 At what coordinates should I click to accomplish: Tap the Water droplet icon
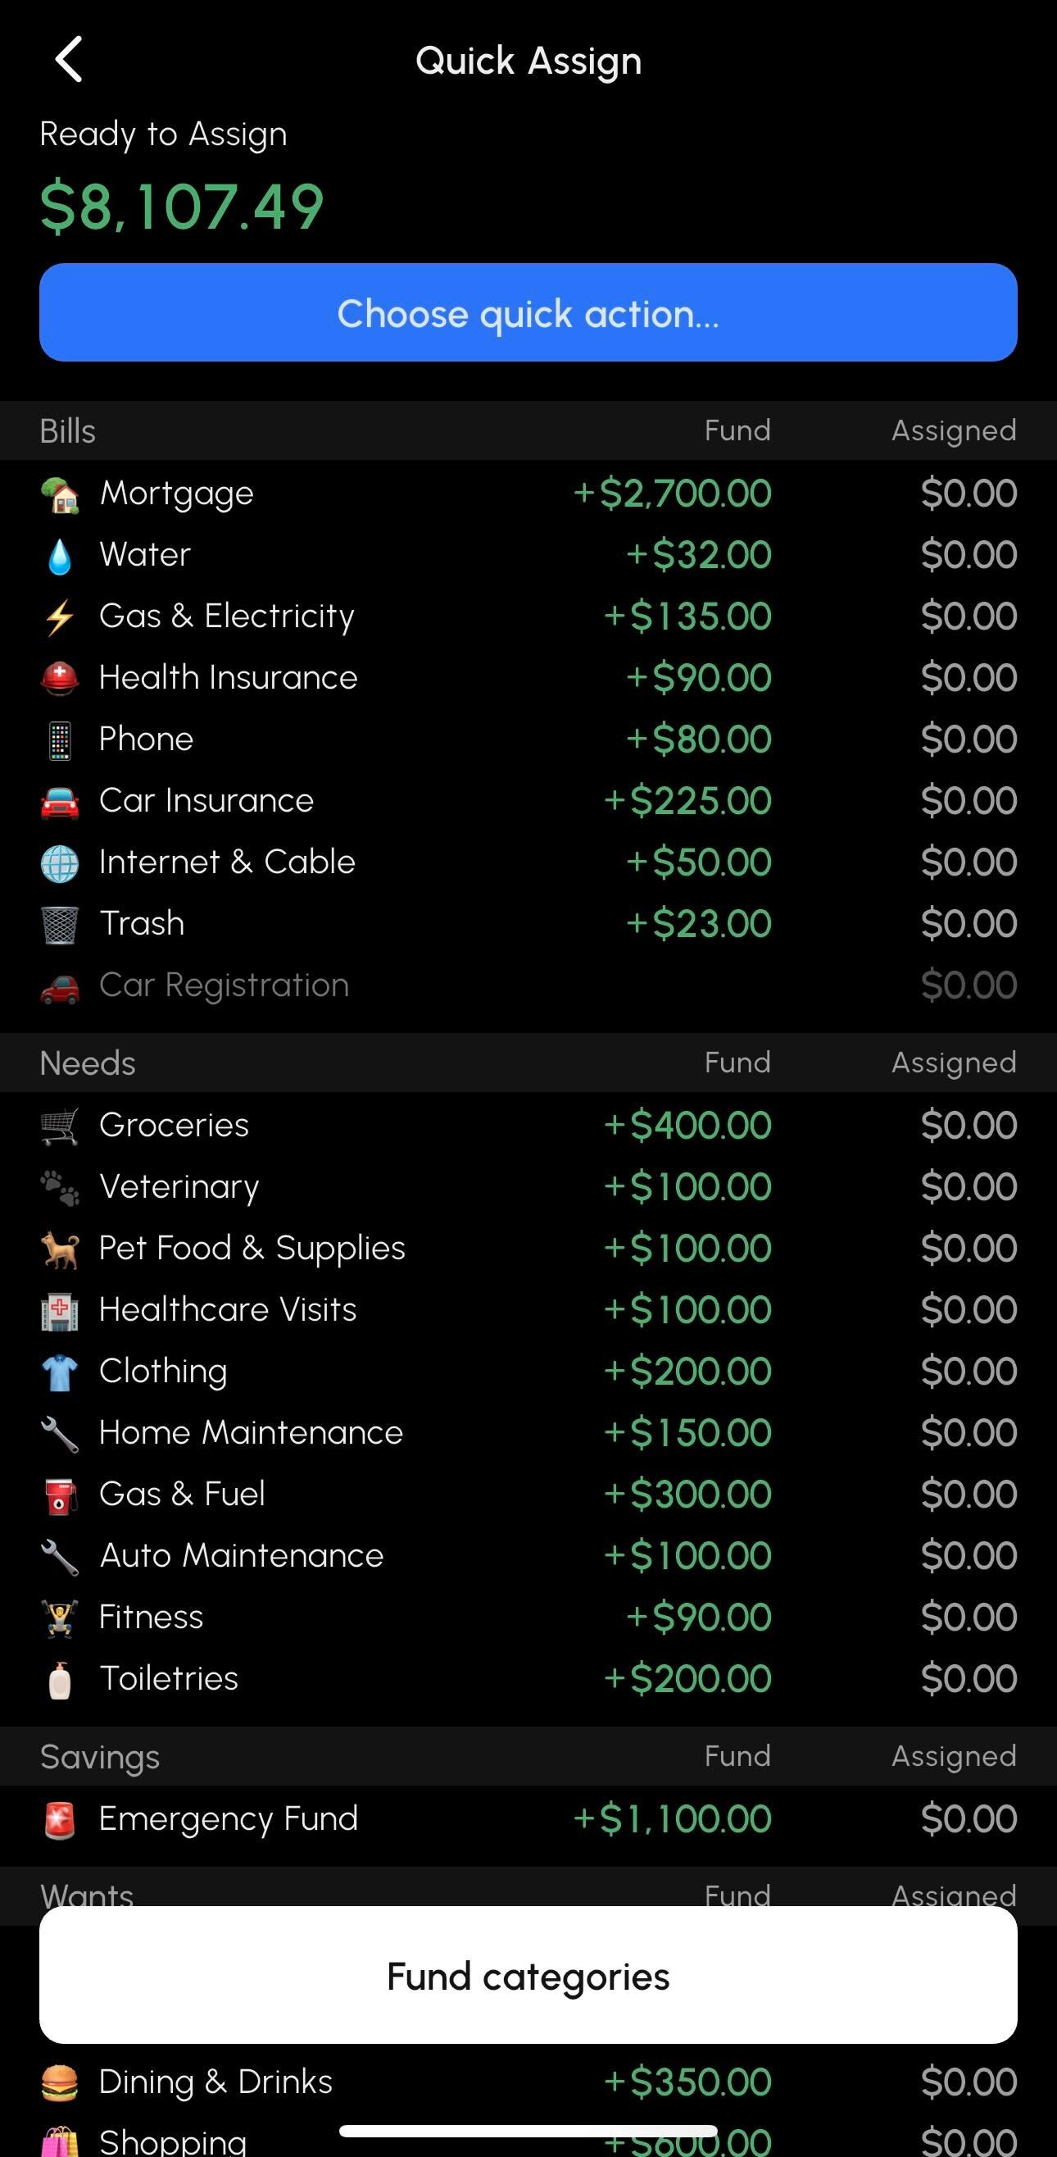[61, 556]
